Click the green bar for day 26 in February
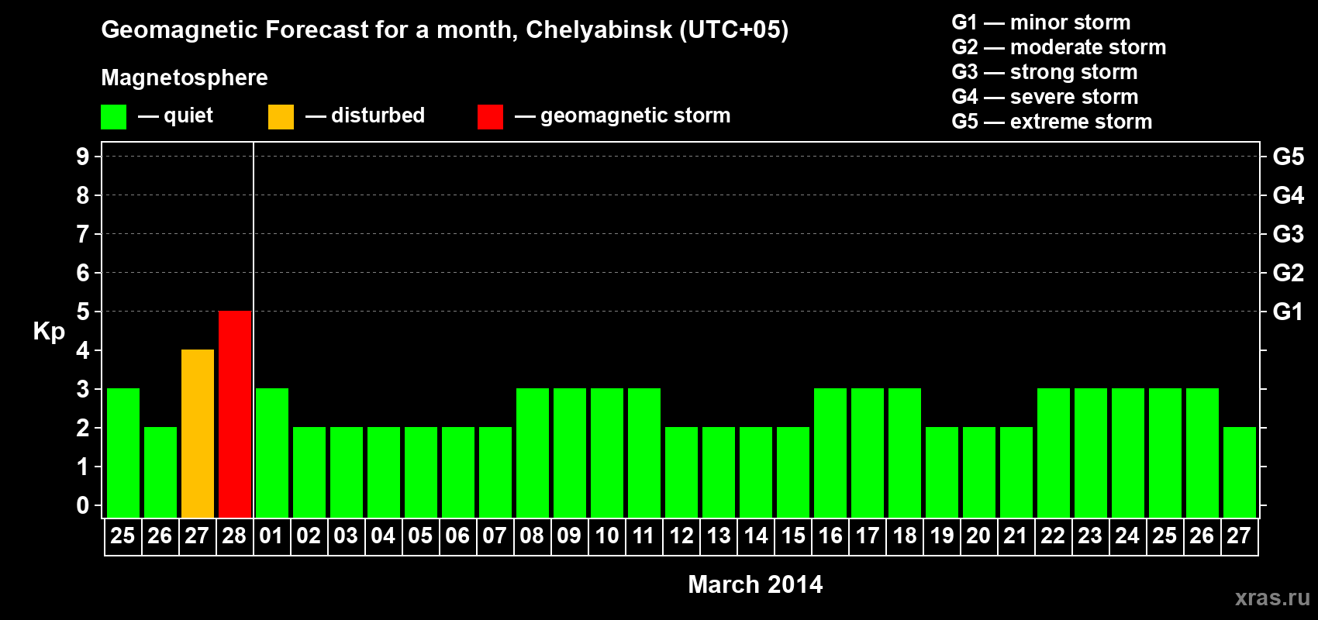 pyautogui.click(x=160, y=472)
